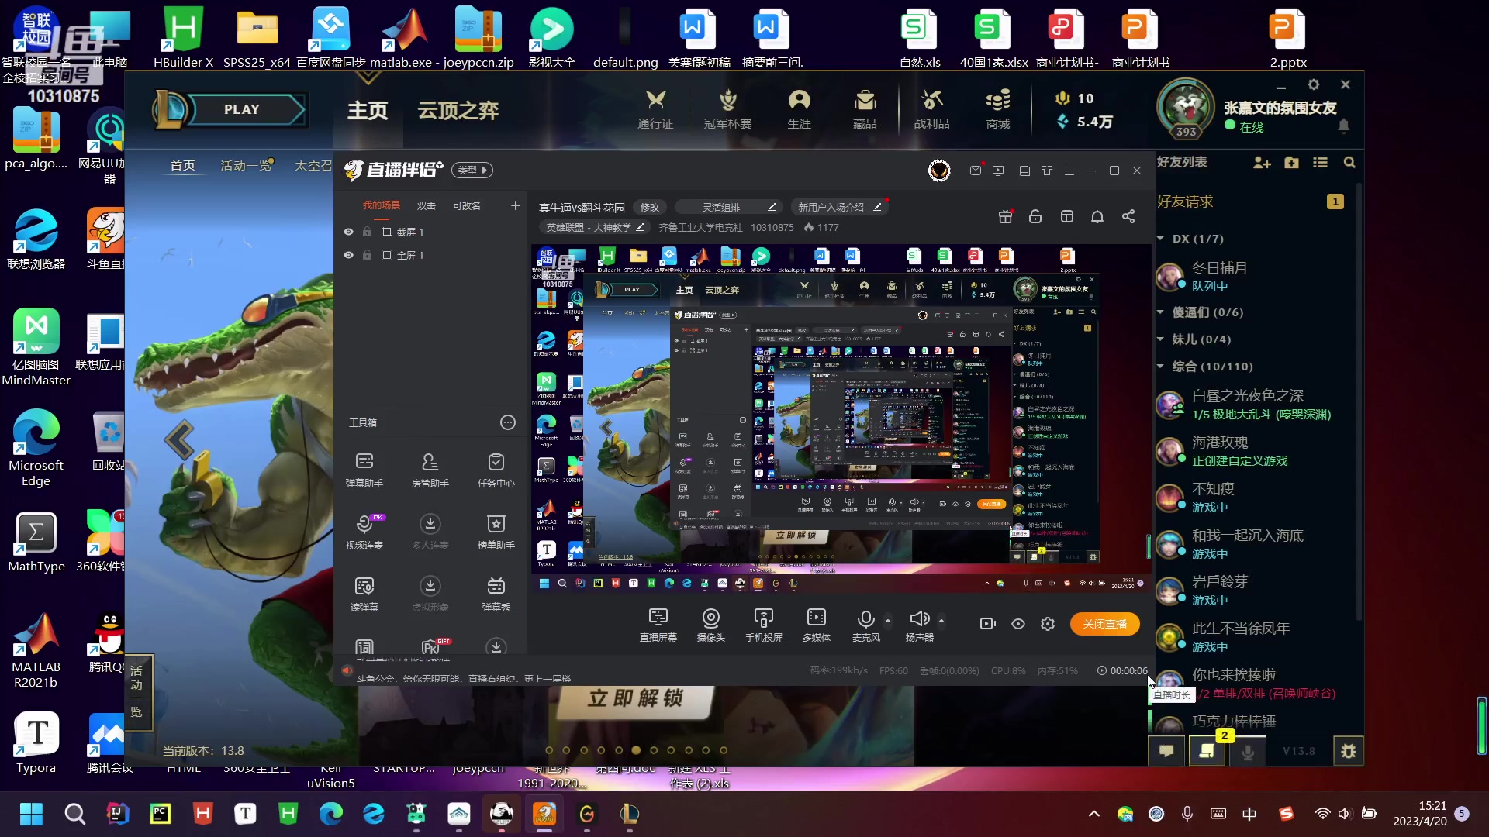Image resolution: width=1489 pixels, height=837 pixels.
Task: Open the 任务中心 tool
Action: [496, 469]
